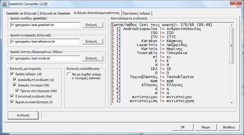The height and width of the screenshot is (135, 244).
Task: Click the Karakos != Κάρανος result row
Action: (x=147, y=41)
